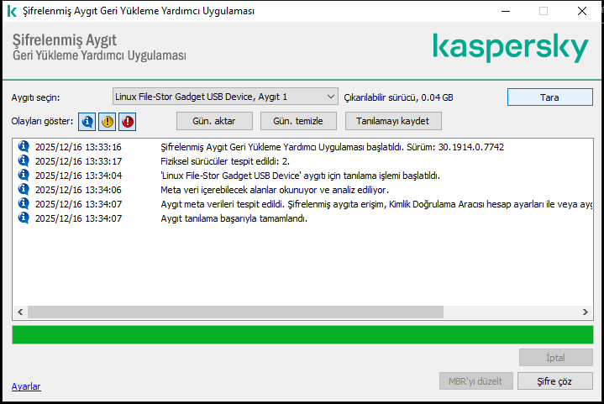Minimize the recovery utility window

tap(506, 11)
